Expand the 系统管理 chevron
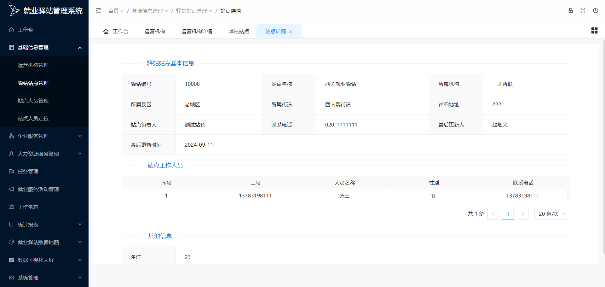Screen dimensions: 605x287 point(80,278)
